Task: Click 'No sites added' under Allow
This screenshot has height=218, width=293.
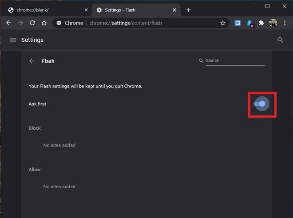Action: 59,186
